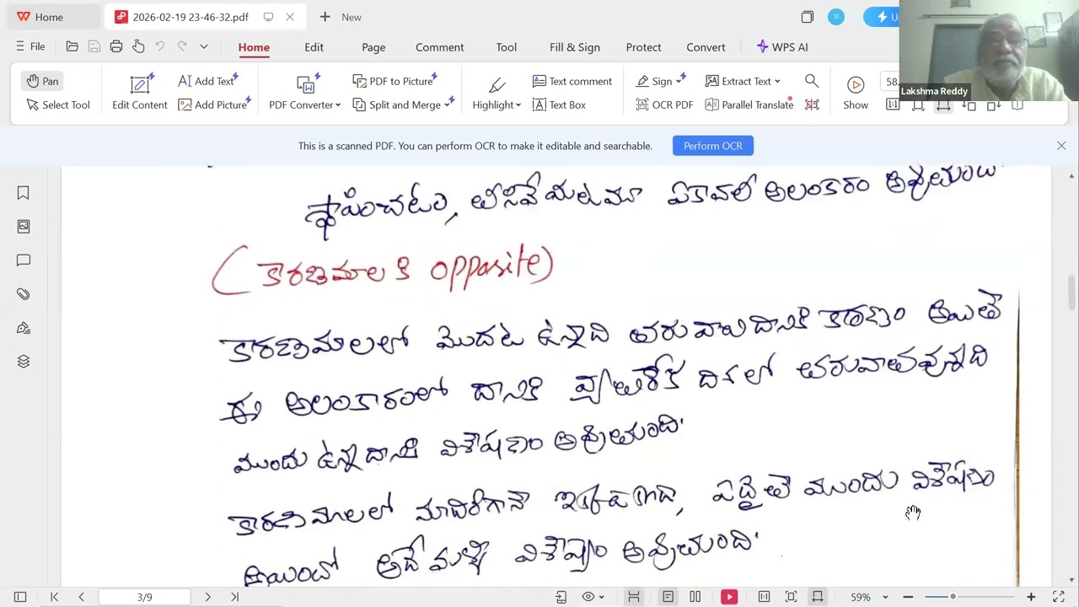
Task: Switch to the Edit ribbon tab
Action: (x=314, y=47)
